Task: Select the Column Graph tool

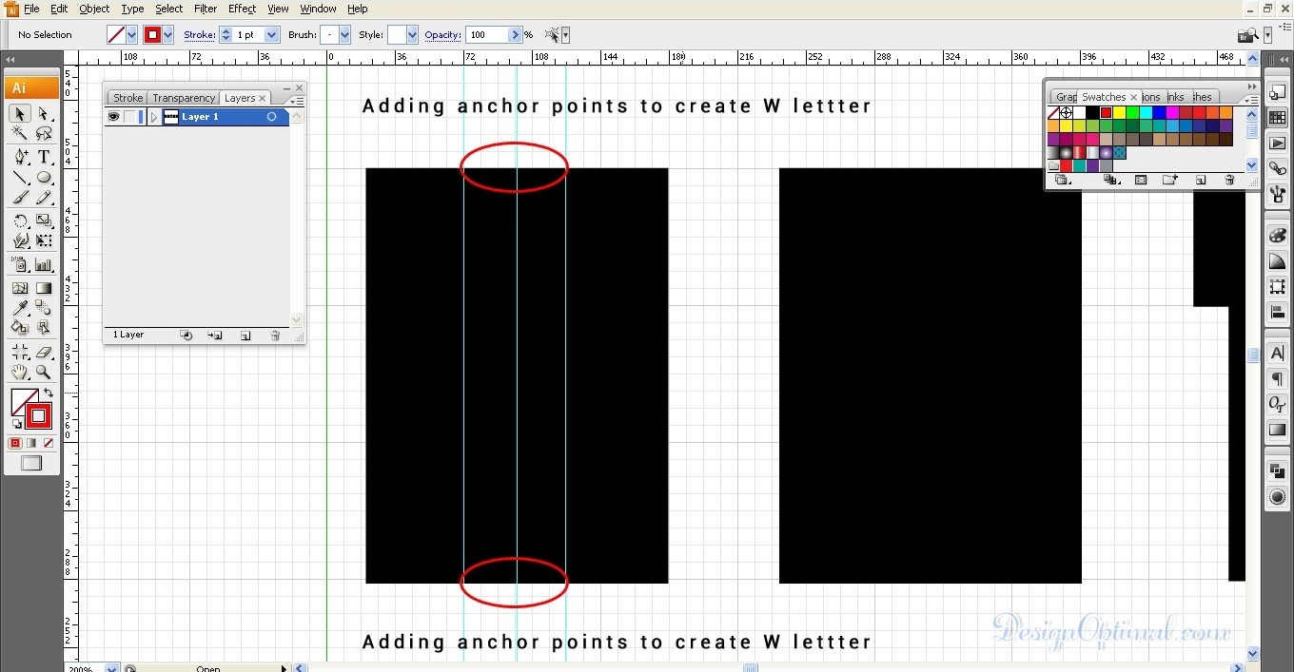Action: (44, 265)
